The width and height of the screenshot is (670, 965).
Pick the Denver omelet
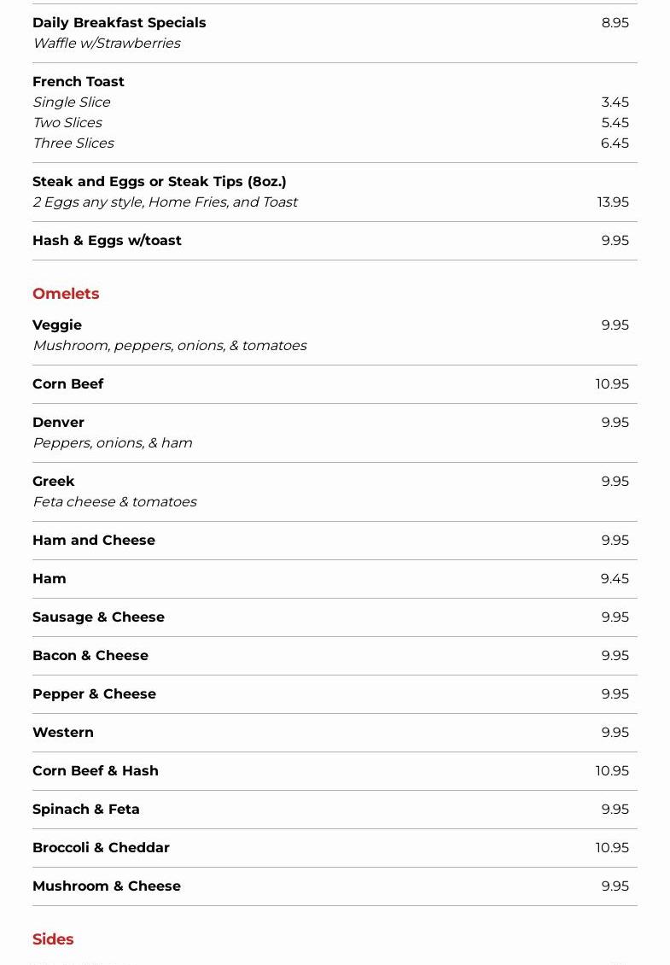click(x=58, y=423)
